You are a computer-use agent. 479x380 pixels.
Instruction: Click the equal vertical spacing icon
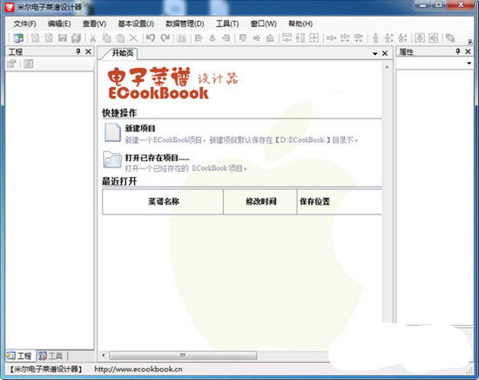(375, 37)
